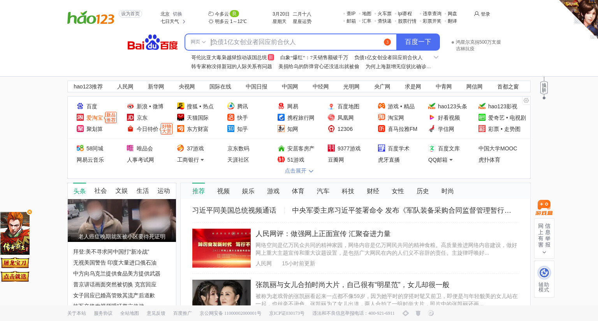Image resolution: width=598 pixels, height=321 pixels.
Task: Select the 文娱 news tab
Action: pos(121,191)
